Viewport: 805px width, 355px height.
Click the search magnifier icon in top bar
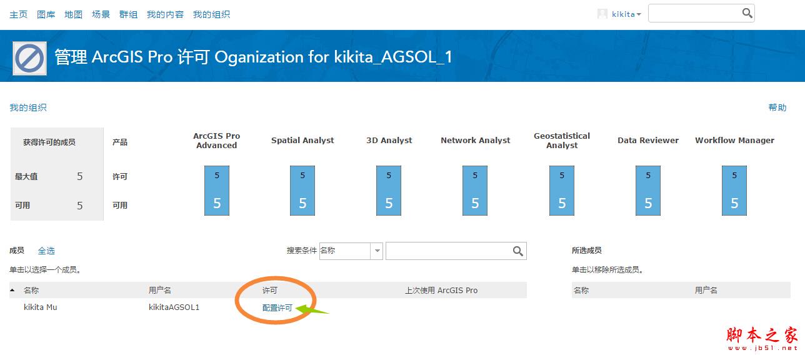tap(747, 13)
